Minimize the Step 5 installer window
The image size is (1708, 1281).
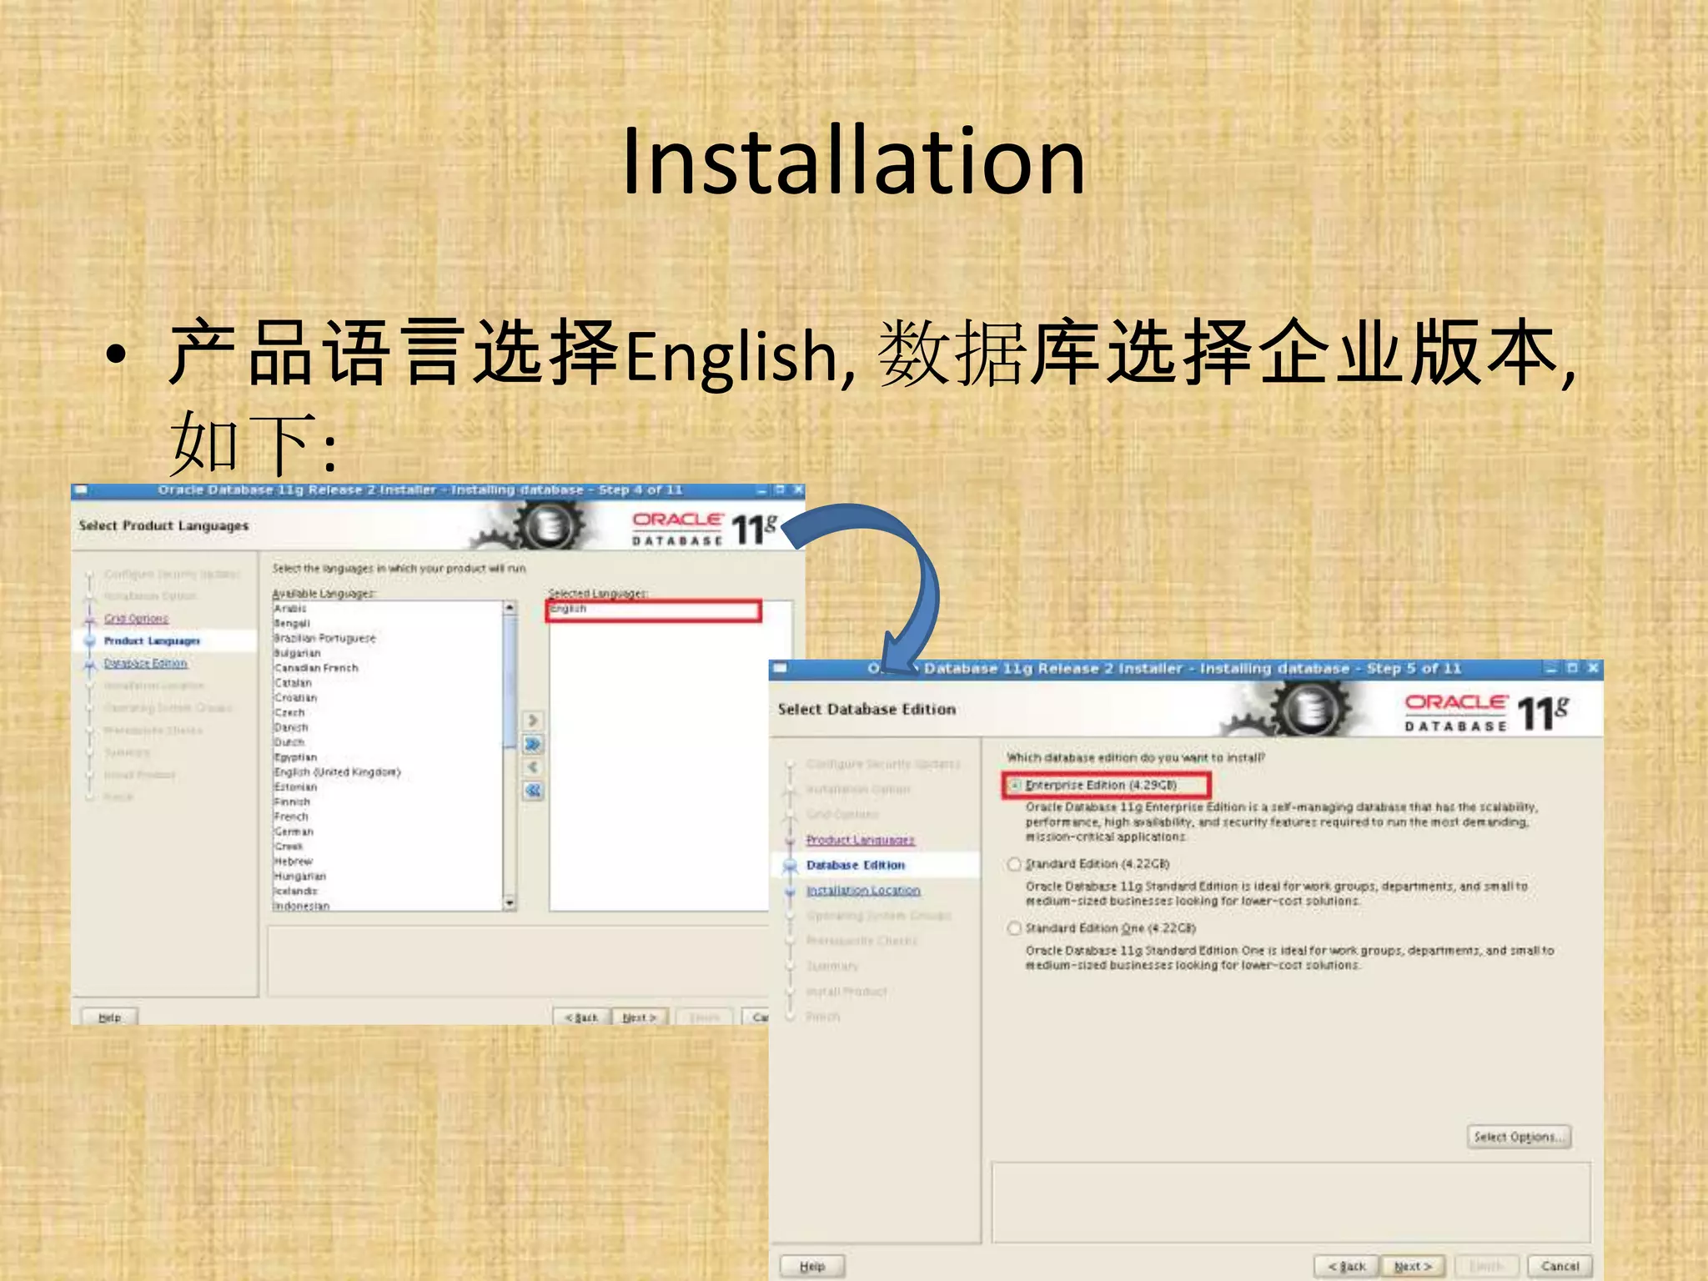[x=1551, y=668]
